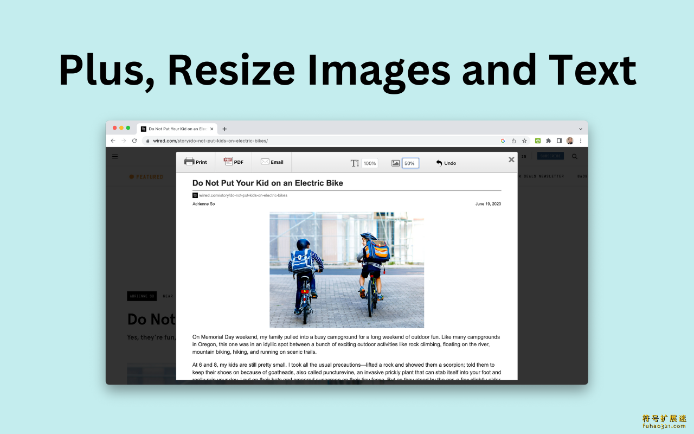Viewport: 694px width, 434px height.
Task: Reload the current page
Action: 134,141
